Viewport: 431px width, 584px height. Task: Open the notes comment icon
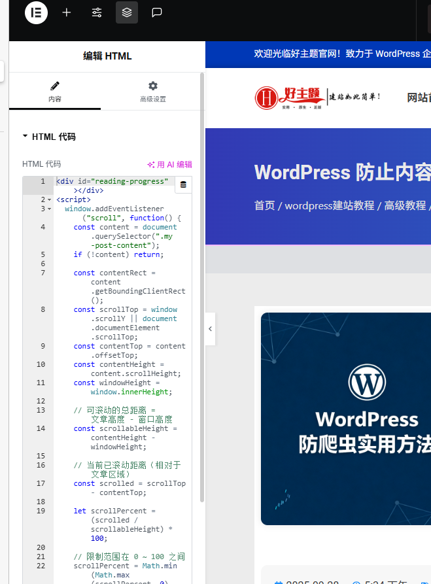[157, 12]
